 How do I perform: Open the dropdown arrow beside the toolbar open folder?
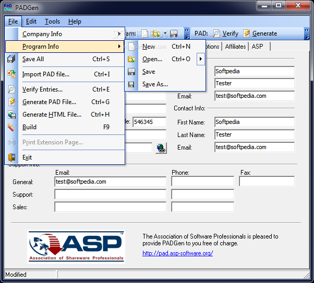click(x=165, y=33)
